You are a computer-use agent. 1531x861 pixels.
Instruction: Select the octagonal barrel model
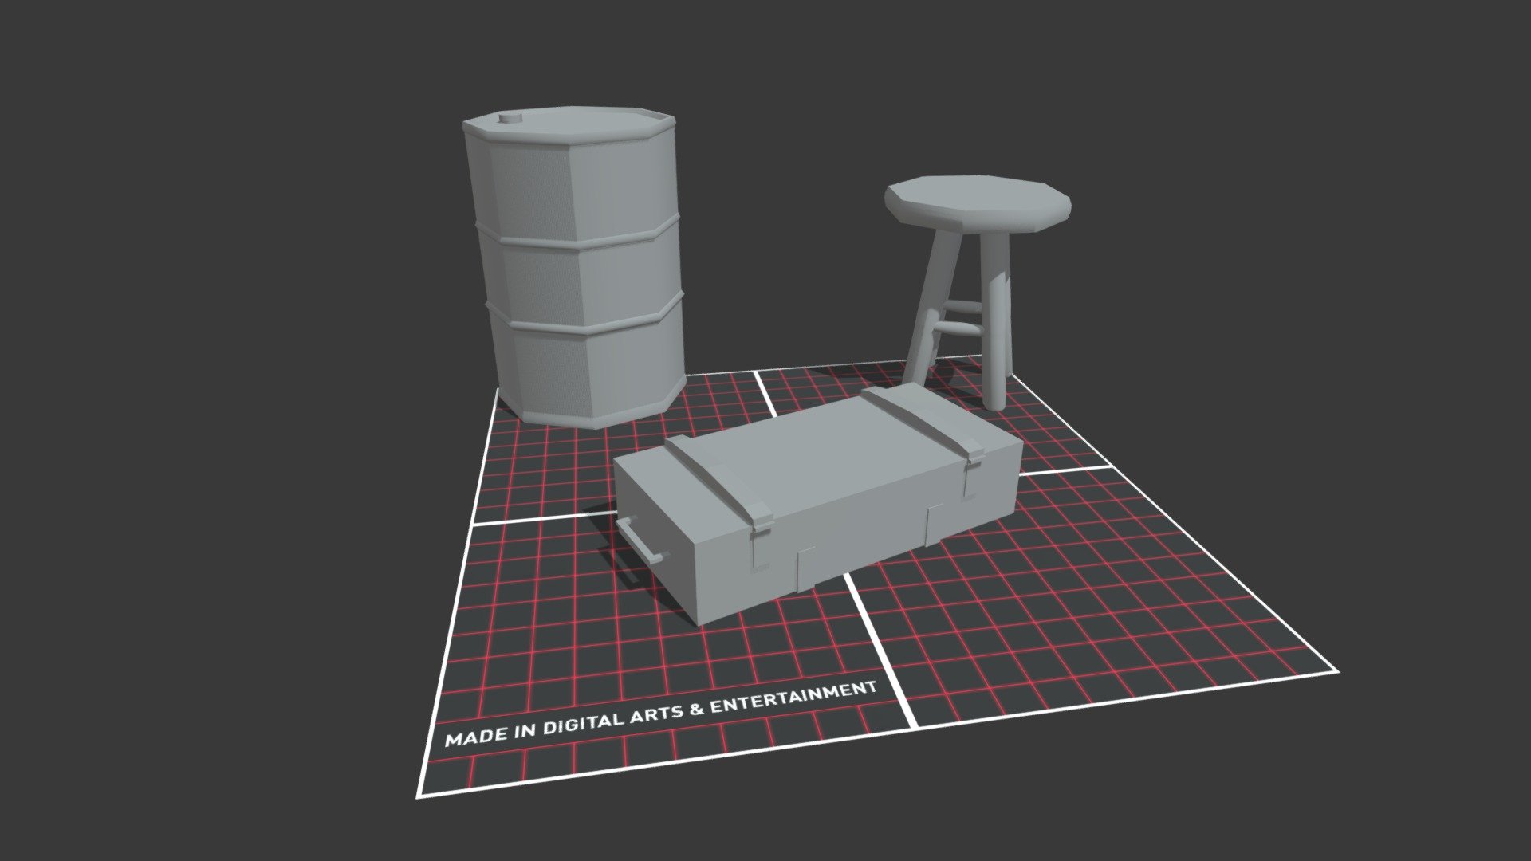tap(574, 267)
